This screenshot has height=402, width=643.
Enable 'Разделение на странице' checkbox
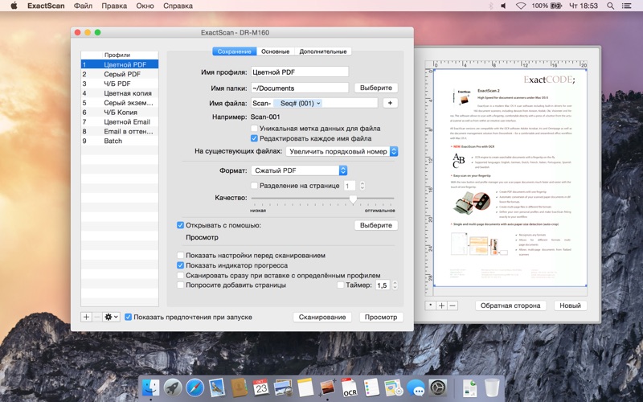254,186
